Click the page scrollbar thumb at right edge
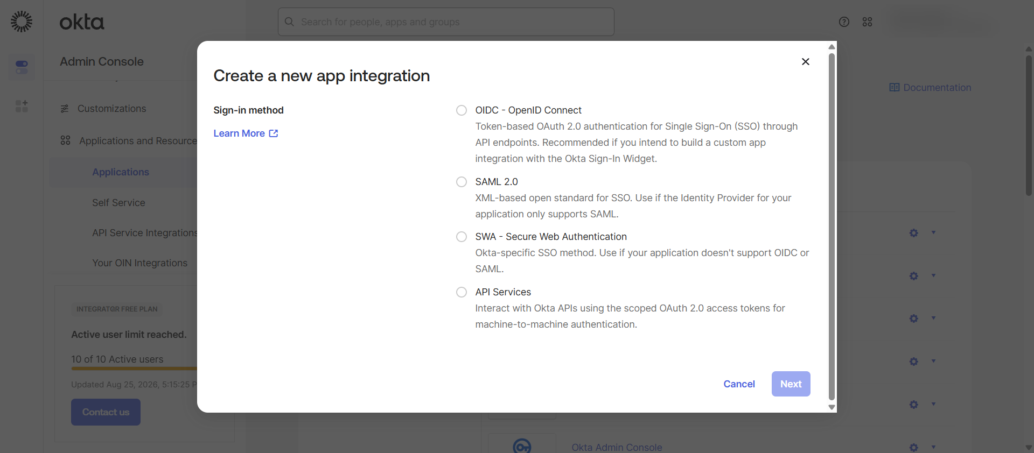The width and height of the screenshot is (1034, 453). point(1029,125)
